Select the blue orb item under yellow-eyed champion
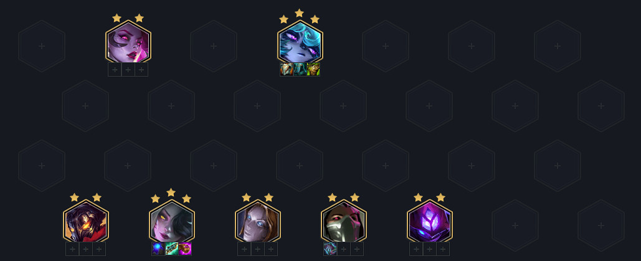Image resolution: width=641 pixels, height=261 pixels. point(158,249)
